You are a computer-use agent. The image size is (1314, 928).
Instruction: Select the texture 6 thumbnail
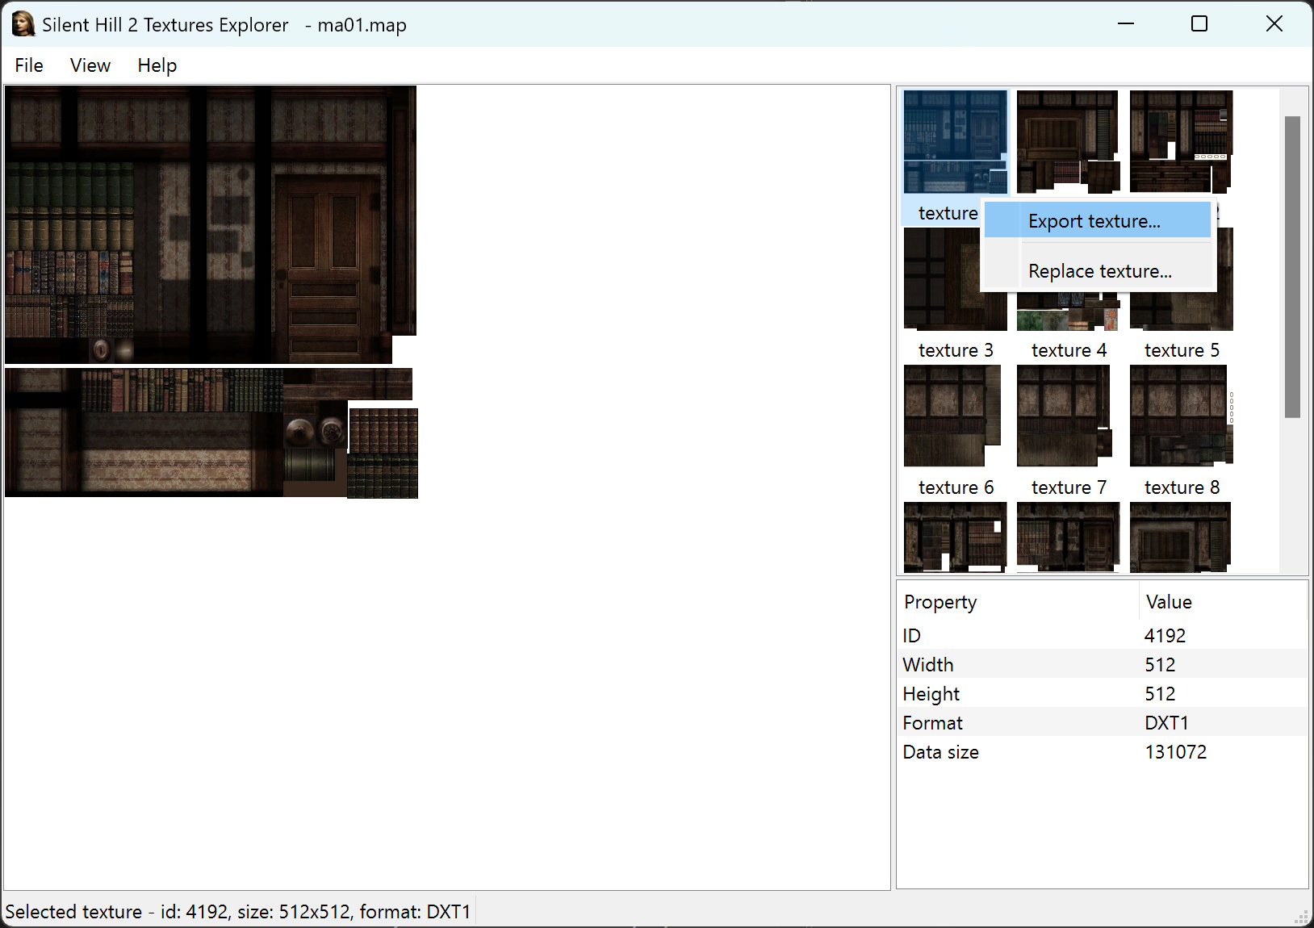tap(956, 416)
